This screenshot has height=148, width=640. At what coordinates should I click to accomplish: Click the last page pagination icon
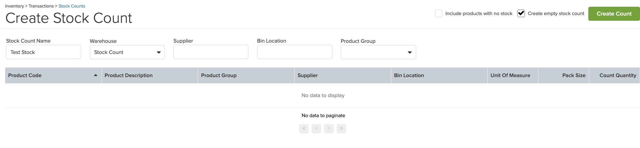(341, 129)
